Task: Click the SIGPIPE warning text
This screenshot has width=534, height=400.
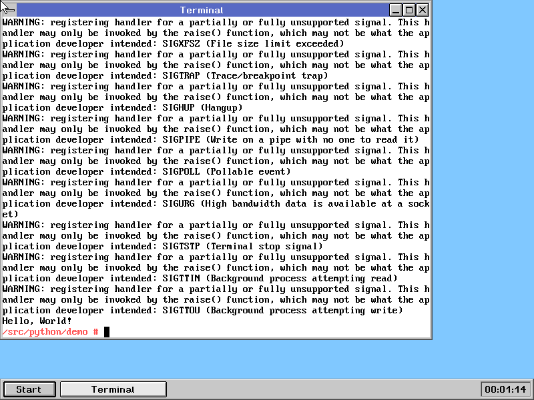Action: [290, 140]
